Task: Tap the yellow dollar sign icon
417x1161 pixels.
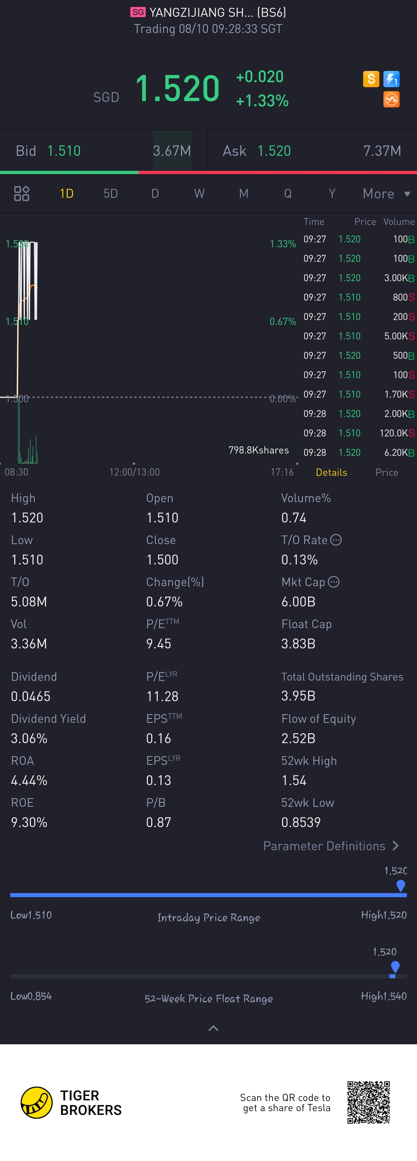Action: coord(371,79)
